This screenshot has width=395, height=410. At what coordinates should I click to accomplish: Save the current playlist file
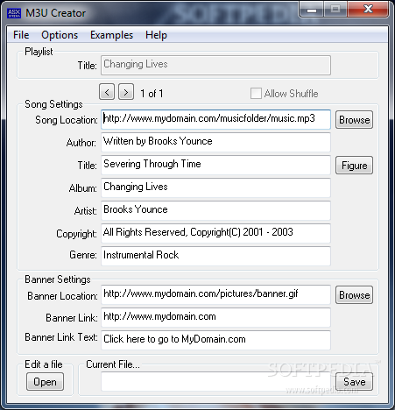[354, 382]
